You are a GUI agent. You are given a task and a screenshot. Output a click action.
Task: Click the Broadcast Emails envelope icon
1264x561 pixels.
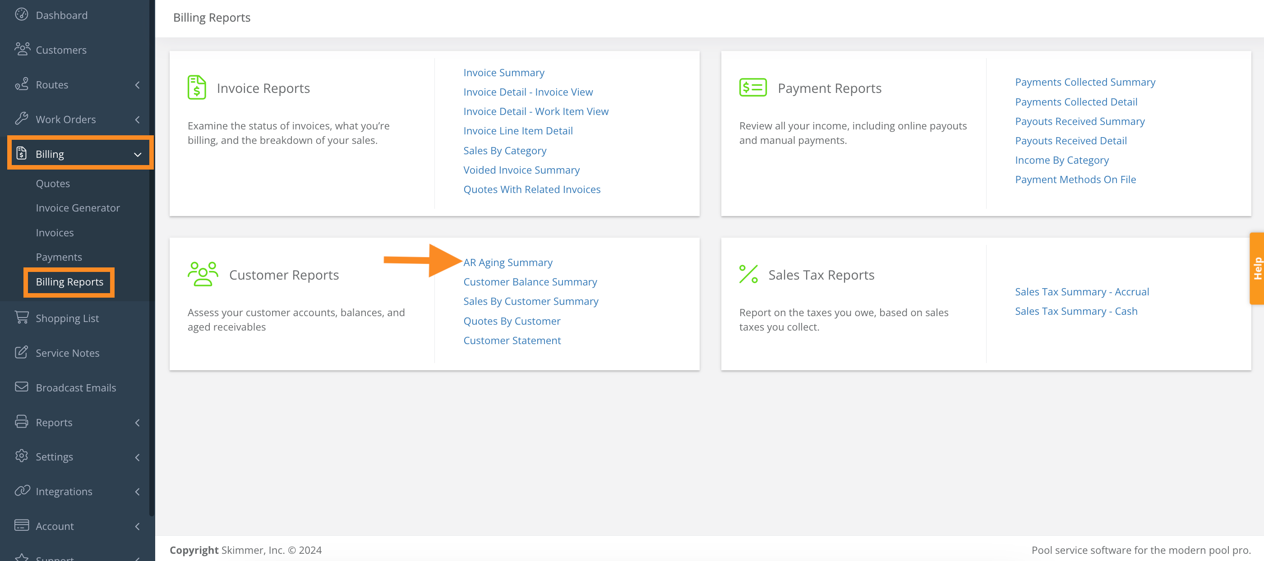click(22, 387)
